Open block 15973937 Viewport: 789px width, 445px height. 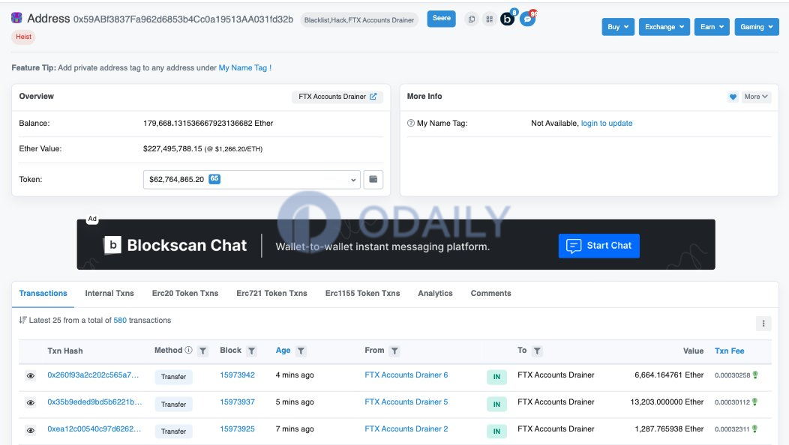238,402
